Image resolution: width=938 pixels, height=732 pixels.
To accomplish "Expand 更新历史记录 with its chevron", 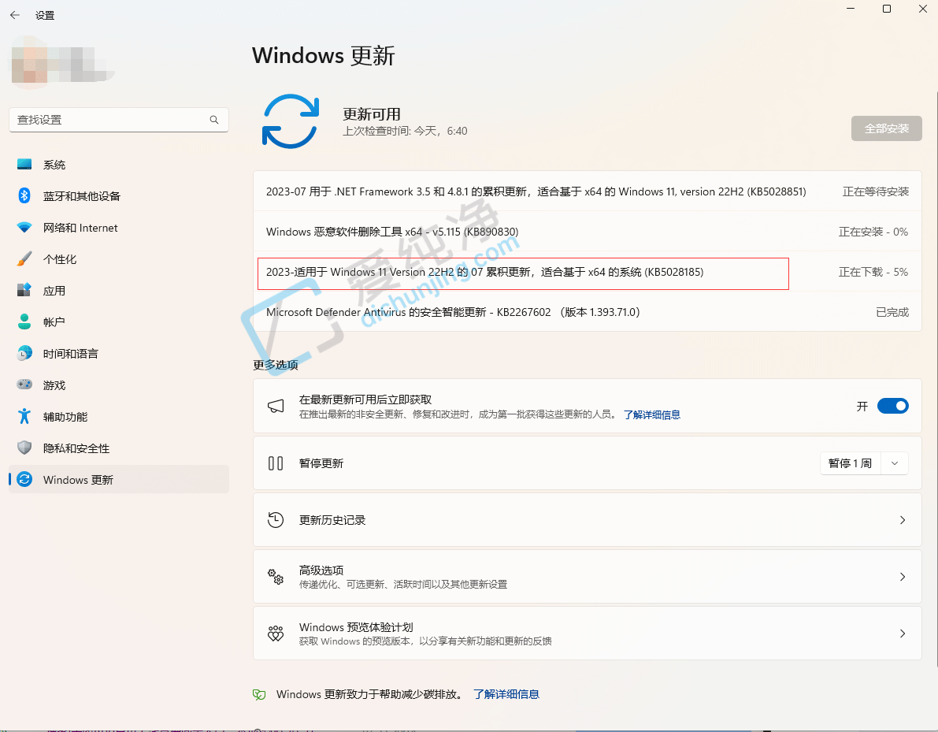I will click(902, 520).
